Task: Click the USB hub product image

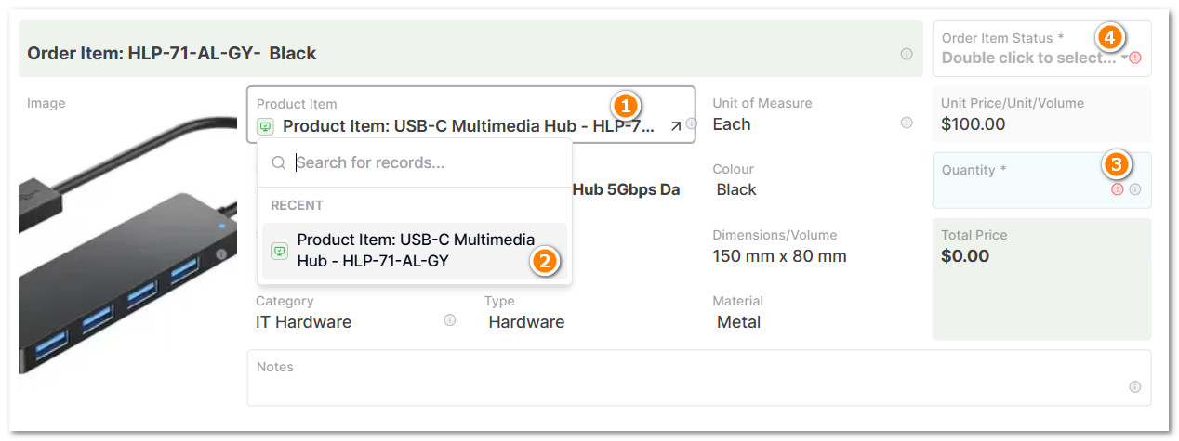Action: (x=121, y=269)
